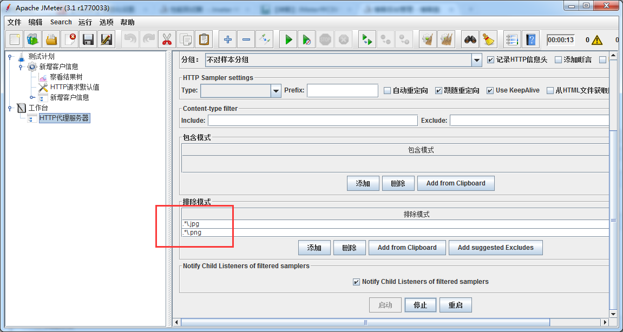Open the Search menu
This screenshot has height=332, width=623.
tap(61, 22)
